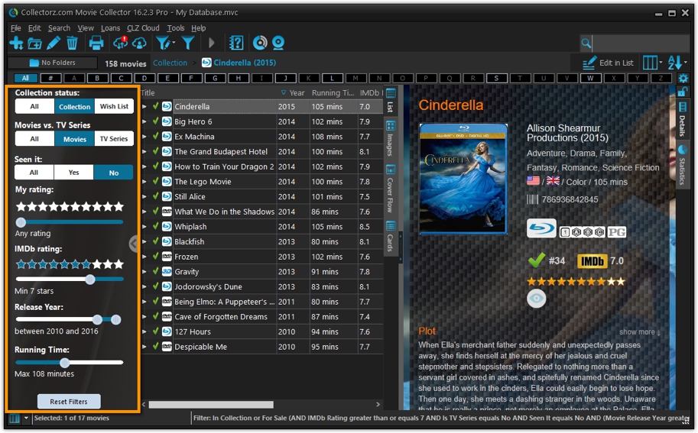
Task: Click the panel layout icon in status bar
Action: (x=15, y=418)
